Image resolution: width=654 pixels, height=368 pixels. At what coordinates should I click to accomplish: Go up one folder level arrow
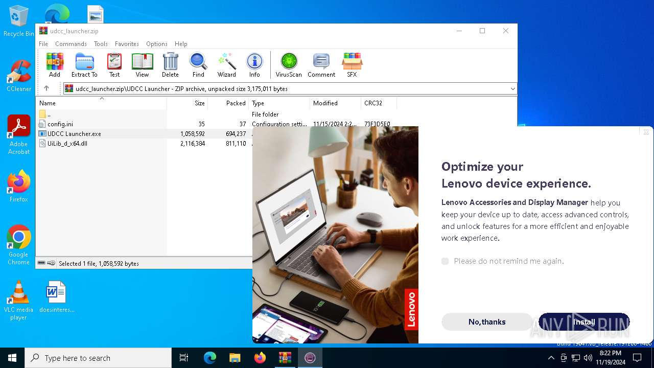pyautogui.click(x=46, y=88)
